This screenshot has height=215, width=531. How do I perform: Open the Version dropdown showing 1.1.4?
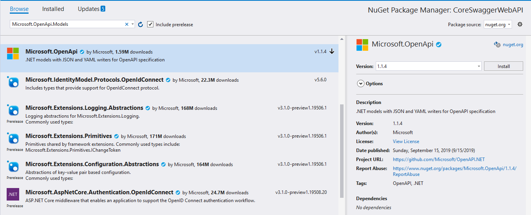(428, 66)
